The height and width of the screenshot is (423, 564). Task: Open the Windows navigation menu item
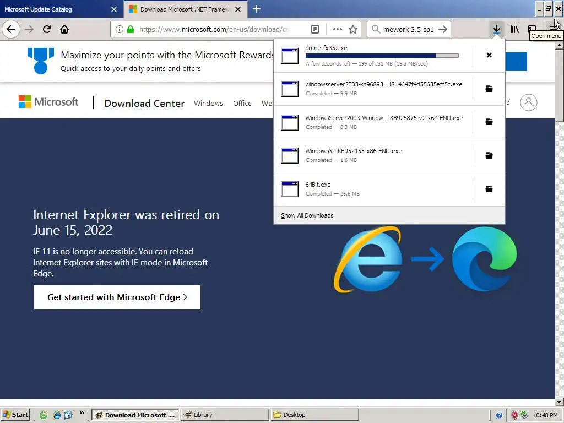click(x=208, y=103)
